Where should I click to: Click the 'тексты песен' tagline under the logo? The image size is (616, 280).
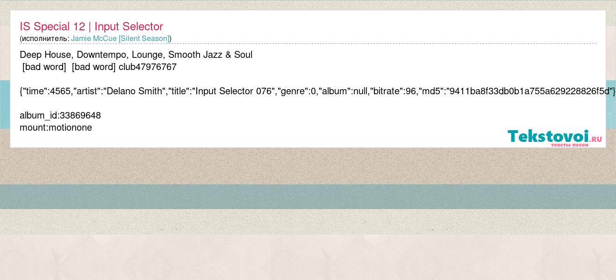(x=569, y=145)
